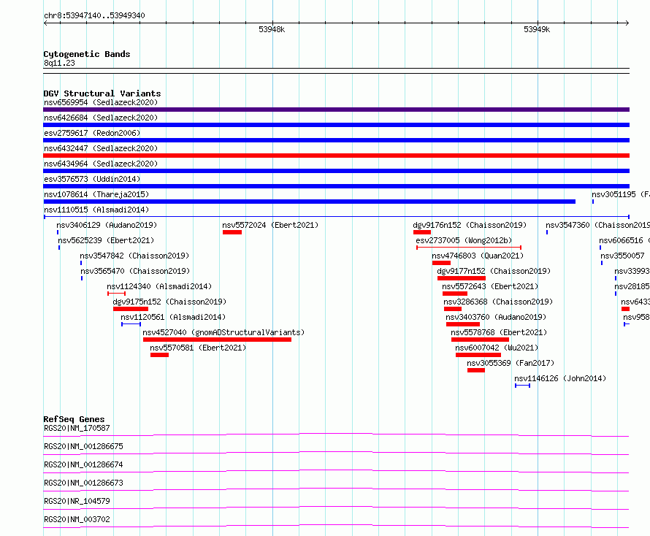Click nsv3565470 (Chaisson2019) label
This screenshot has height=536, width=650.
(135, 271)
